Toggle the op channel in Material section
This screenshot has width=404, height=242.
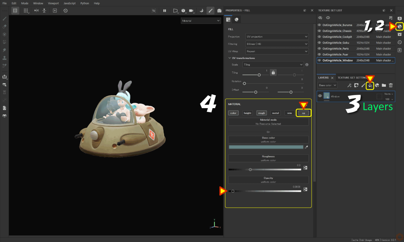[x=303, y=113]
